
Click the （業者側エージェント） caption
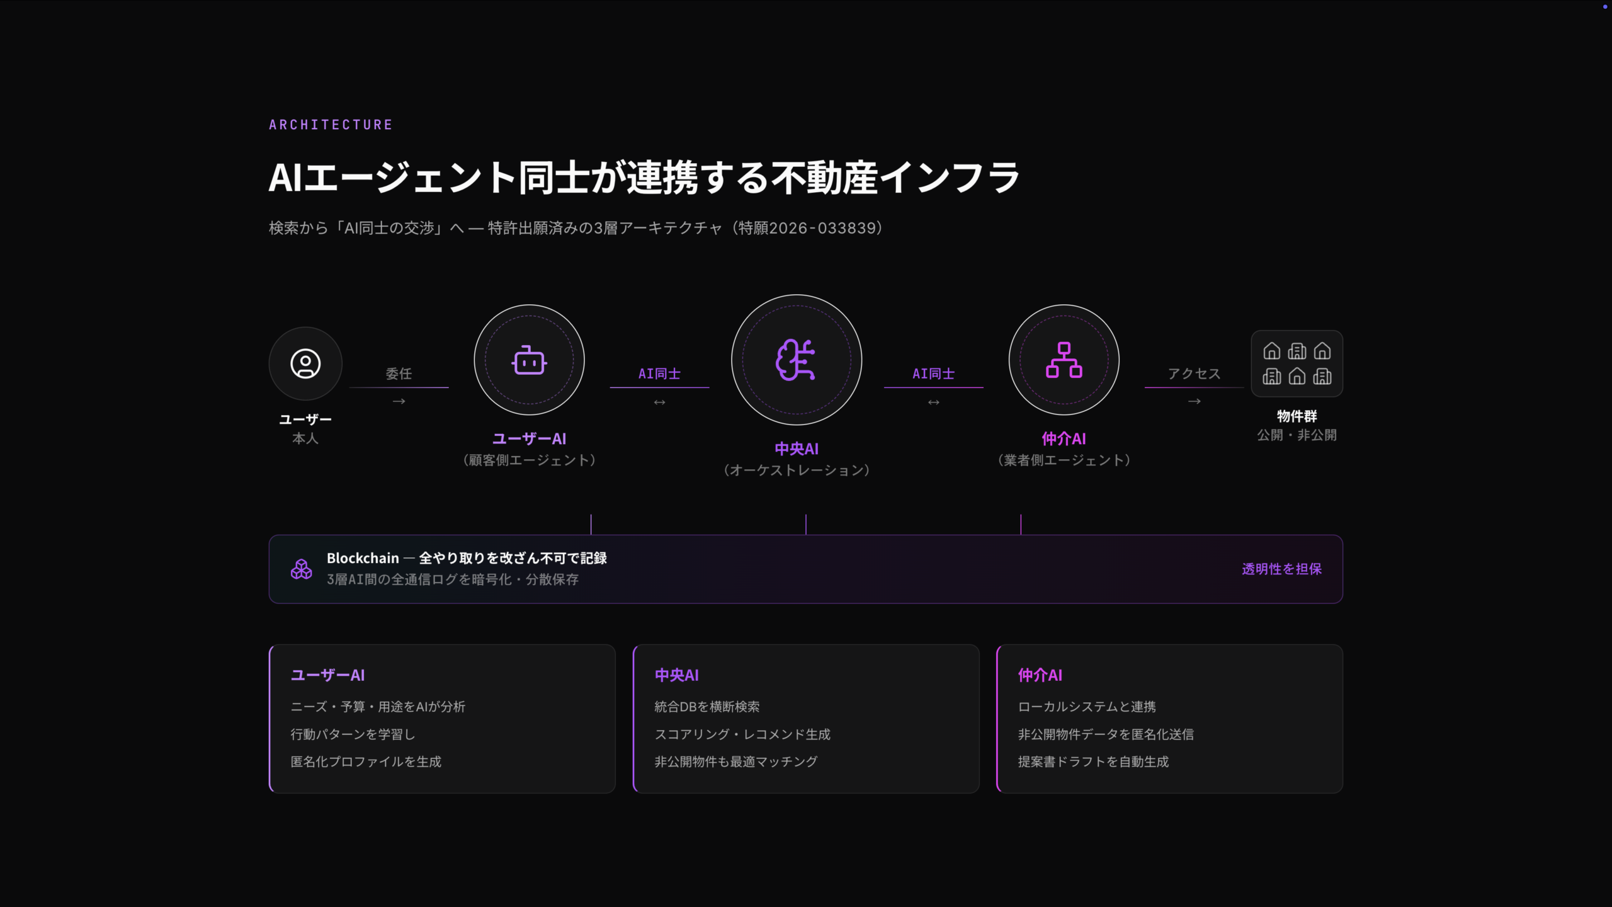point(1064,460)
